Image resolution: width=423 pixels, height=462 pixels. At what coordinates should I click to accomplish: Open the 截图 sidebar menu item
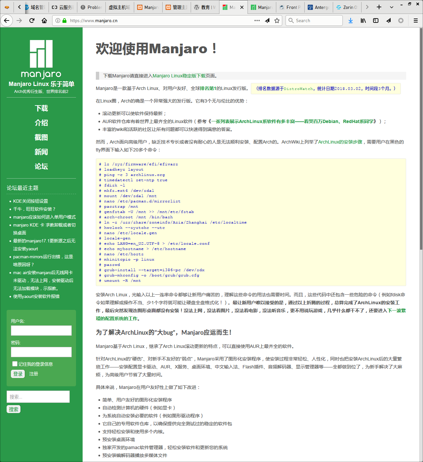41,137
